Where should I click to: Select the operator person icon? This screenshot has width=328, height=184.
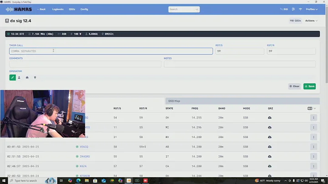19,77
